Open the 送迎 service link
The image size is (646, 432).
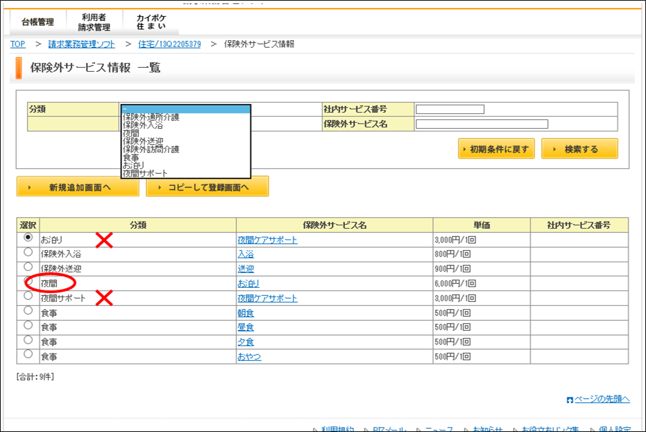(246, 269)
